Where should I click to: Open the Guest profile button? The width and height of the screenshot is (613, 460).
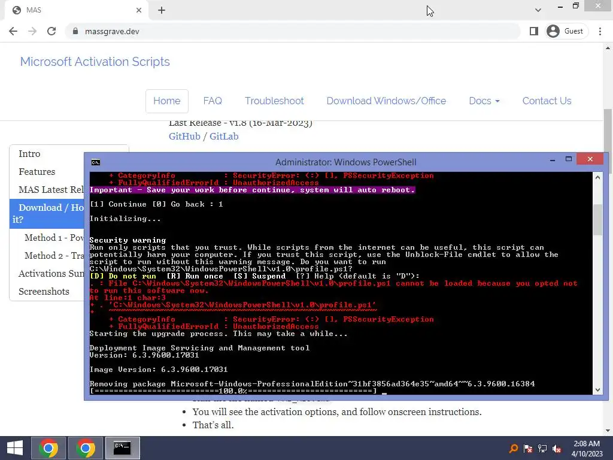(x=566, y=31)
